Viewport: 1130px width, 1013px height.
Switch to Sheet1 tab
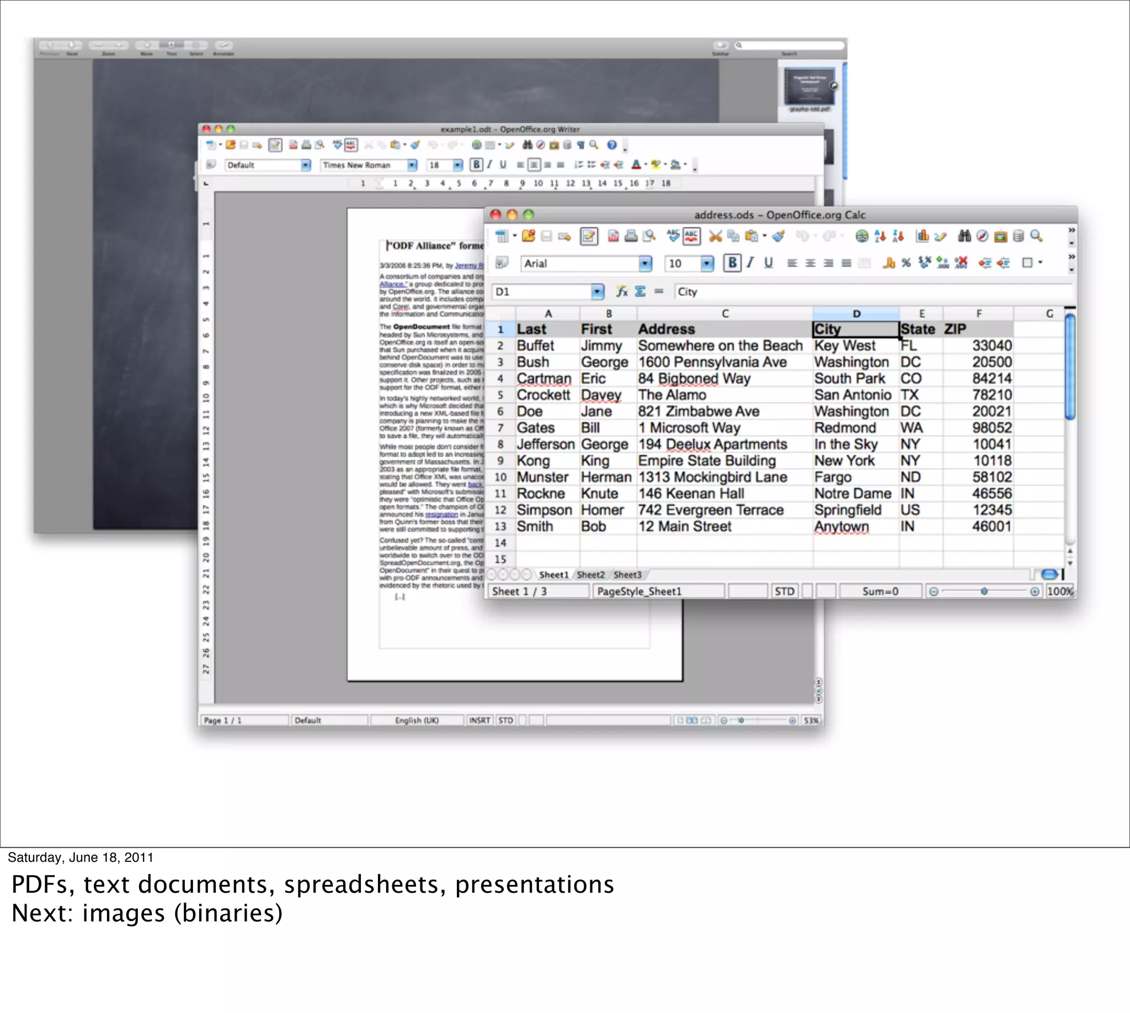pyautogui.click(x=553, y=574)
